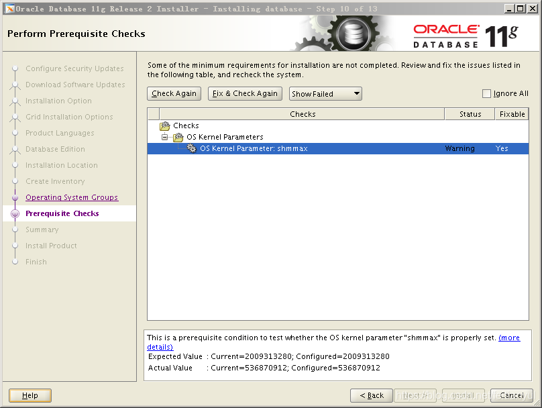This screenshot has height=408, width=542.
Task: Click the Oracle installer title bar icon
Action: point(9,9)
